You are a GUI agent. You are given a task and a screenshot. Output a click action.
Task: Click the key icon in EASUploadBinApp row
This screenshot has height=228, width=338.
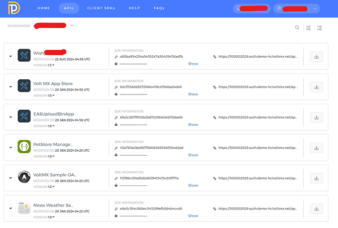116,117
